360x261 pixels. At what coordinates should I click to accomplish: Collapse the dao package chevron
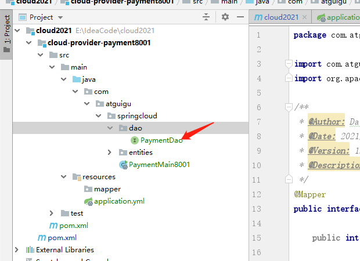click(x=110, y=128)
